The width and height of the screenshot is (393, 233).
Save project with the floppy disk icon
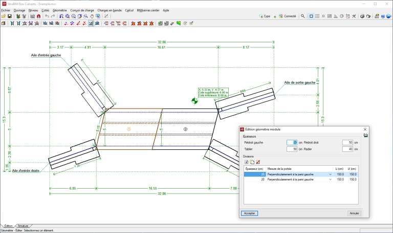coord(10,16)
